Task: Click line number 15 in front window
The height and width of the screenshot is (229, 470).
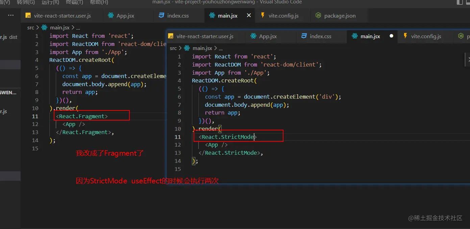Action: coord(177,169)
